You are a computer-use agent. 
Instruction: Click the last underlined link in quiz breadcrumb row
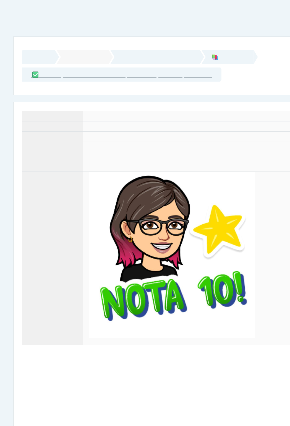click(x=198, y=75)
